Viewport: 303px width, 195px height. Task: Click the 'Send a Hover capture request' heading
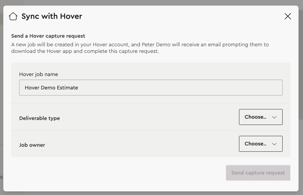[x=48, y=36]
